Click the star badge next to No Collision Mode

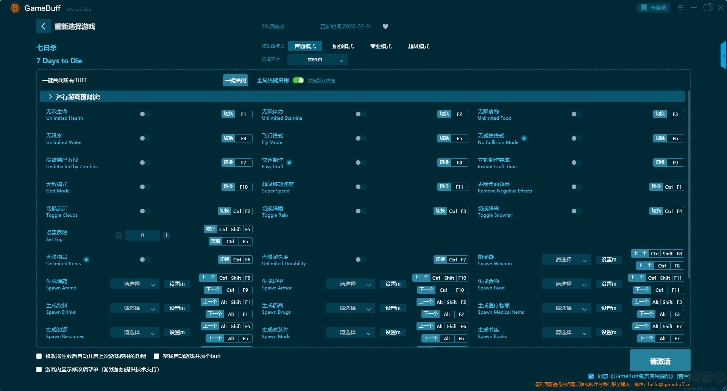524,138
